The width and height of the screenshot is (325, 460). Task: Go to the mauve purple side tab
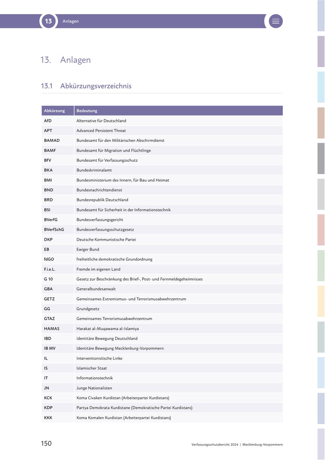tap(321, 51)
